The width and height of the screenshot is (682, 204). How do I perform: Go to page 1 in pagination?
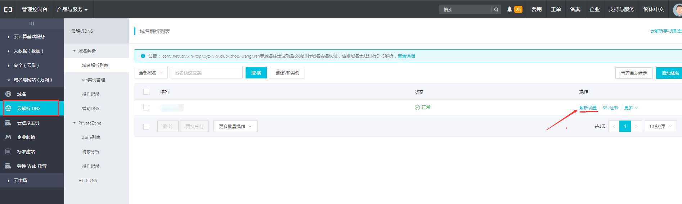pyautogui.click(x=625, y=126)
